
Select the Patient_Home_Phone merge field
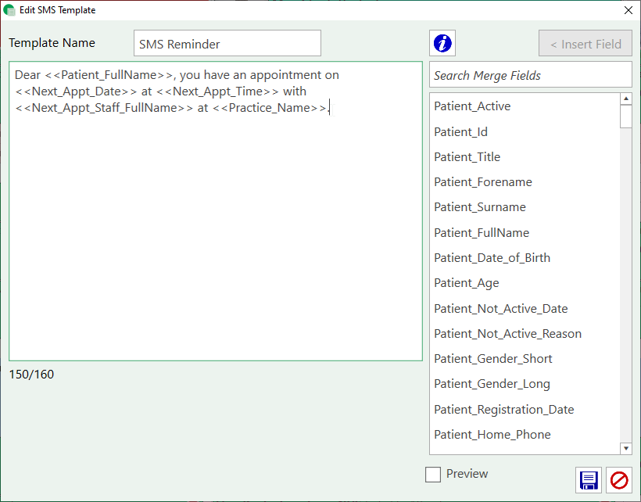pyautogui.click(x=492, y=434)
